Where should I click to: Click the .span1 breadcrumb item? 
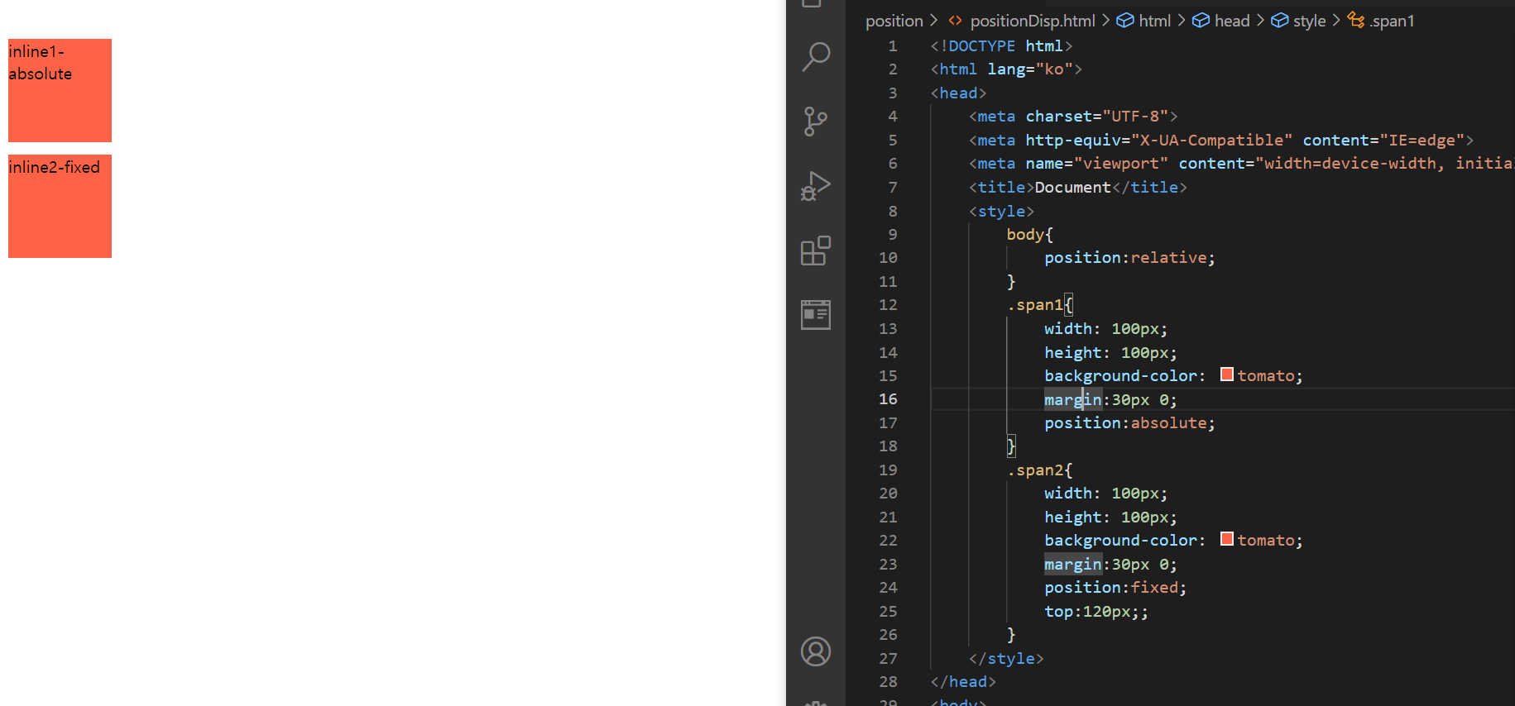point(1381,21)
